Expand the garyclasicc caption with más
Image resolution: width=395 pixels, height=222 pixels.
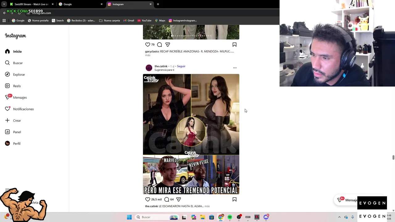coord(148,55)
